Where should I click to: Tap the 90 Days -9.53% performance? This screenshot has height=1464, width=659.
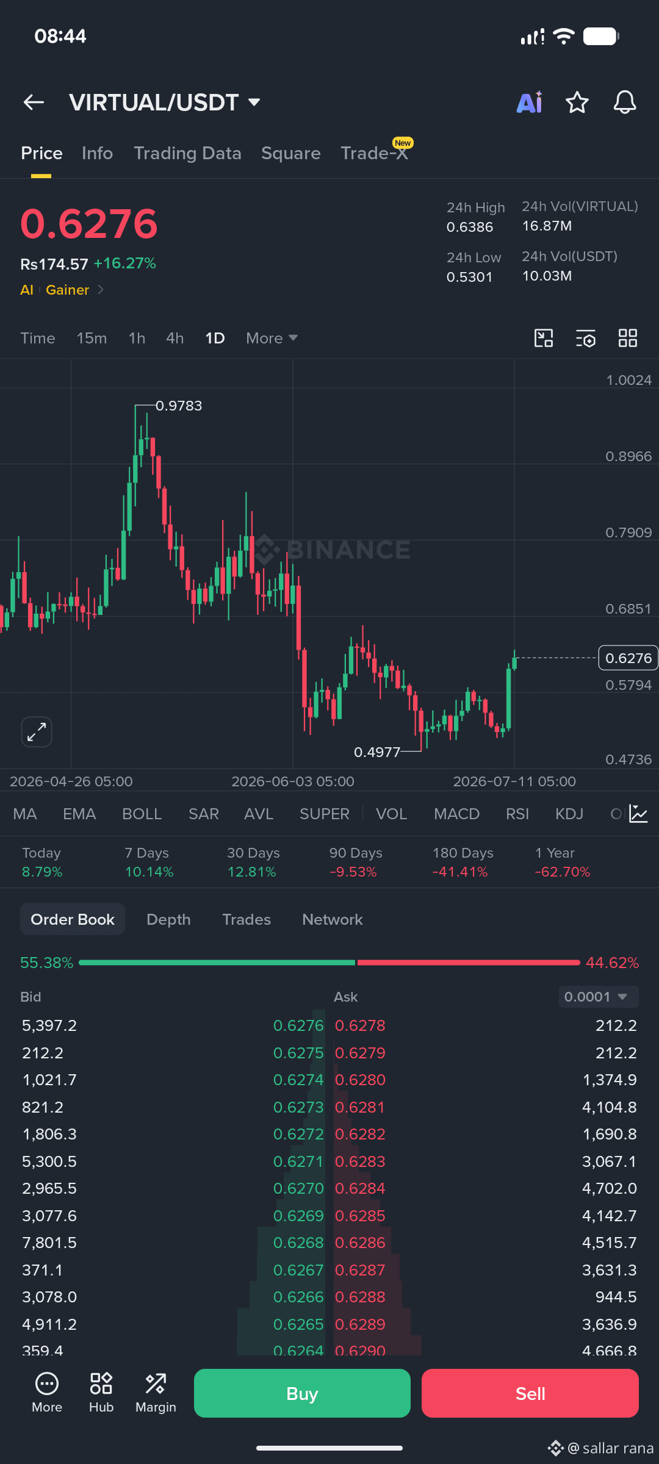tap(356, 862)
